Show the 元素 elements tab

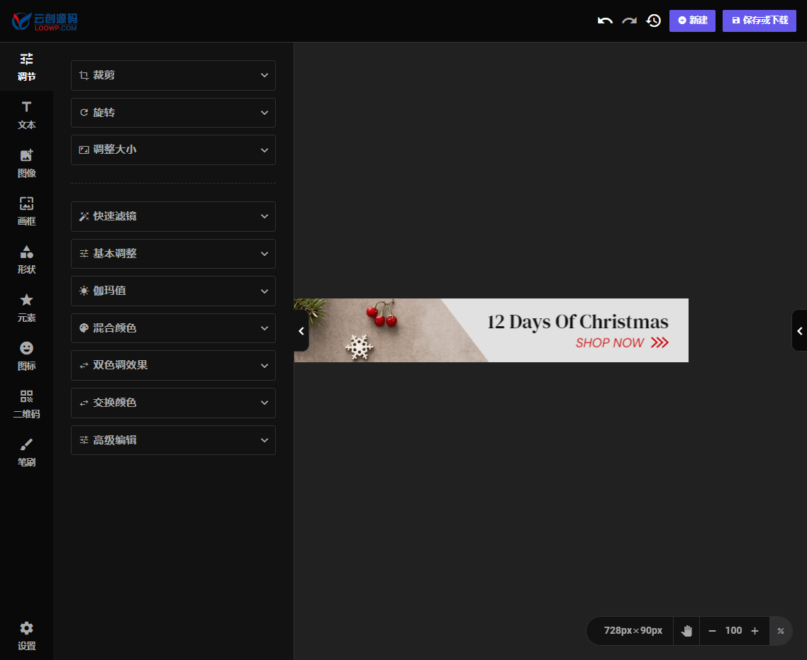point(26,308)
